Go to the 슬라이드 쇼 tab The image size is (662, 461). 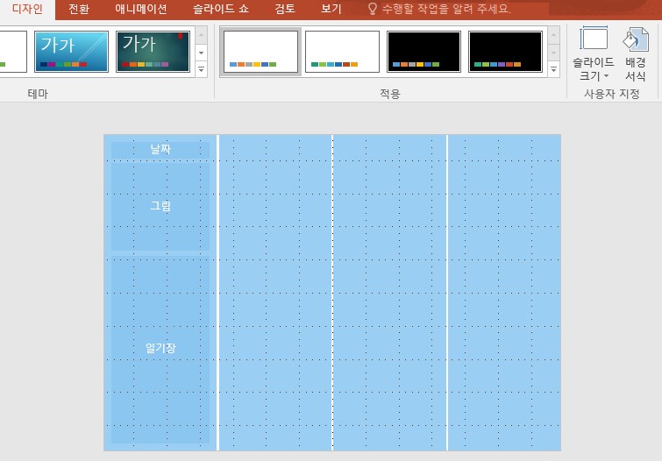tap(221, 9)
